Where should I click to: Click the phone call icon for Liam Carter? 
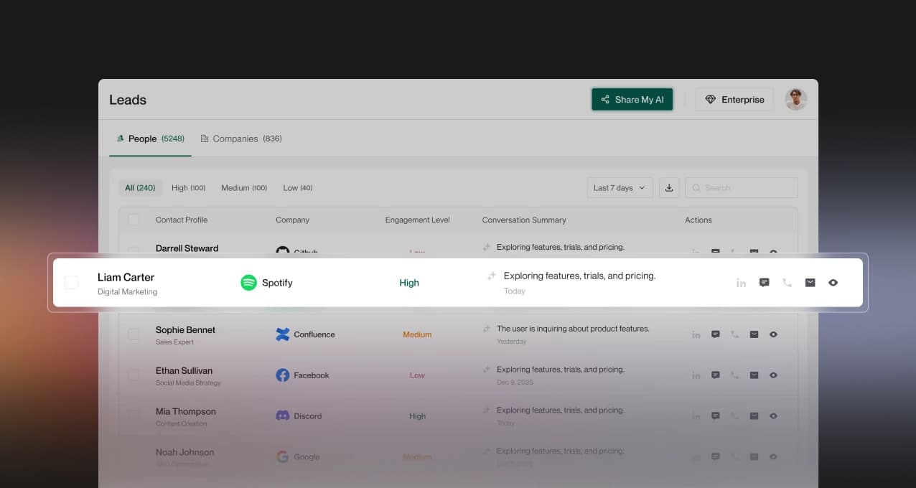[787, 283]
